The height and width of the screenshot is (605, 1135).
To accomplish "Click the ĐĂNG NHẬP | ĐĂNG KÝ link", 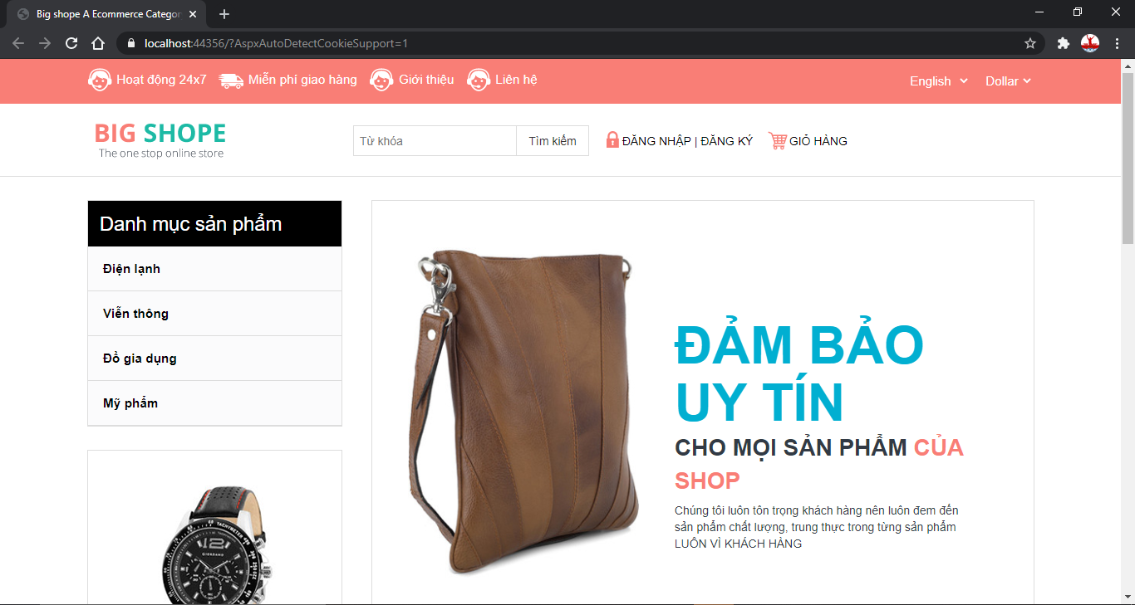I will (687, 141).
